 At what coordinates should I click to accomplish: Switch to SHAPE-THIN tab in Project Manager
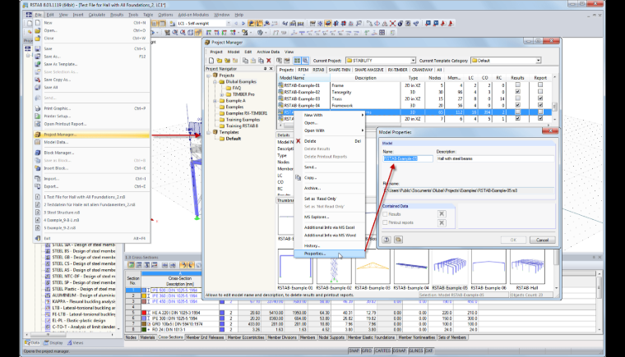pyautogui.click(x=339, y=70)
